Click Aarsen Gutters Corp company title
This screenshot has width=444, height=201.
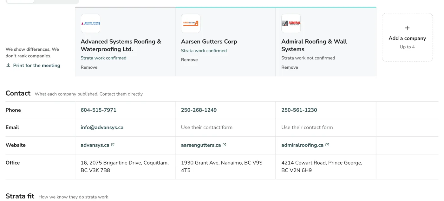point(209,41)
